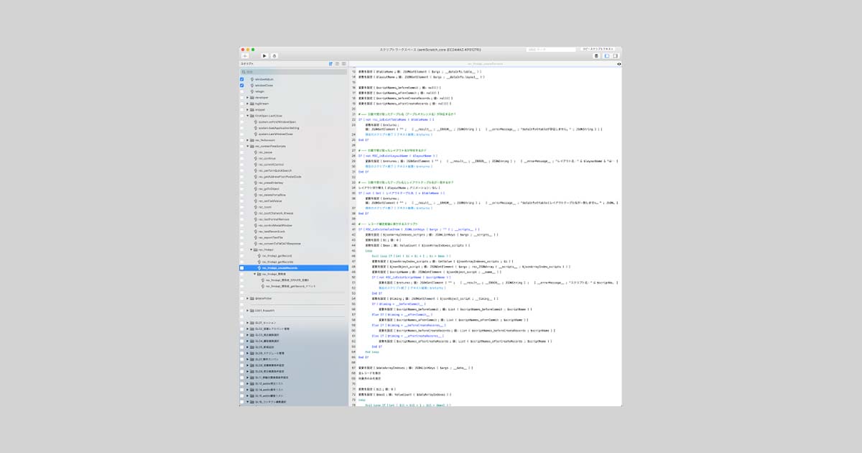Toggle the right pane icon in the top-right toolbar
Screen dimensions: 862x453
click(x=615, y=56)
